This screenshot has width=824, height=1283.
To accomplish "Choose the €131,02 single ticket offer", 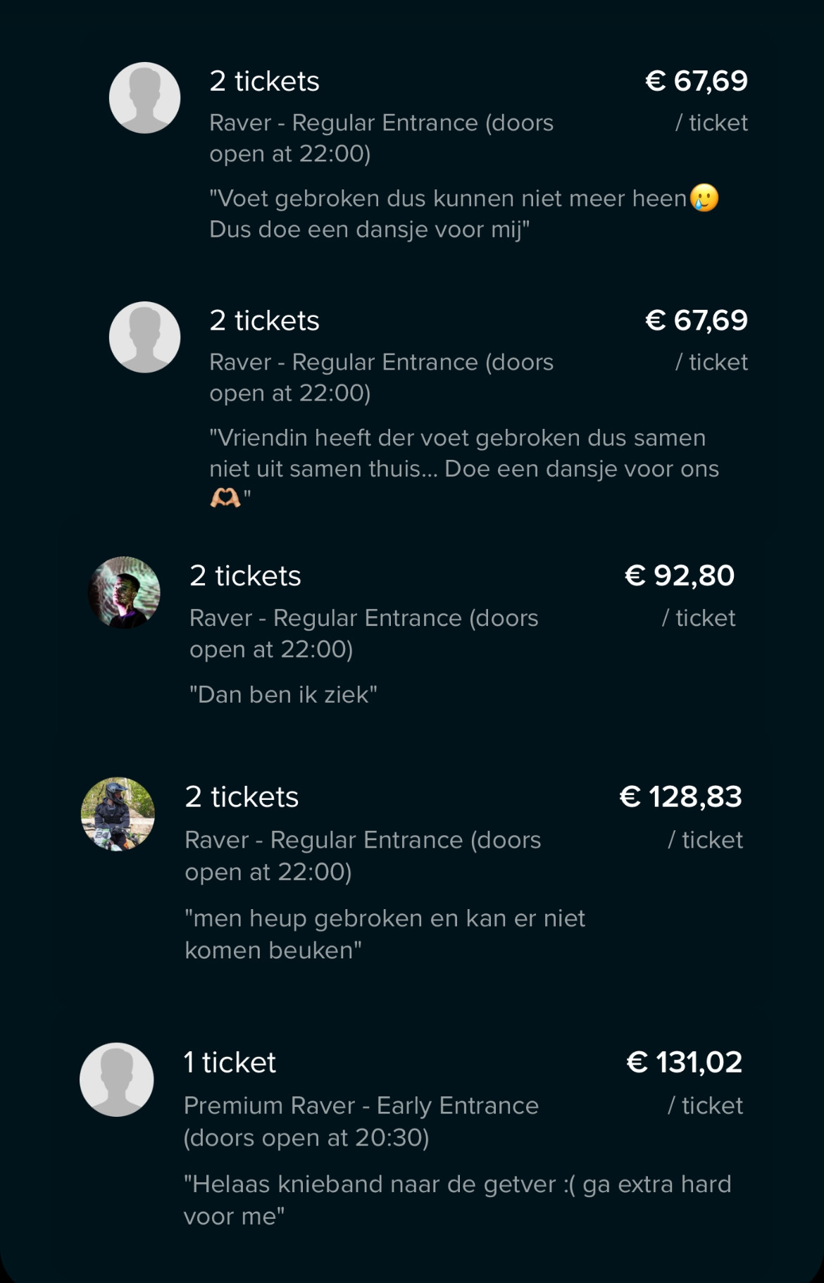I will point(684,1063).
